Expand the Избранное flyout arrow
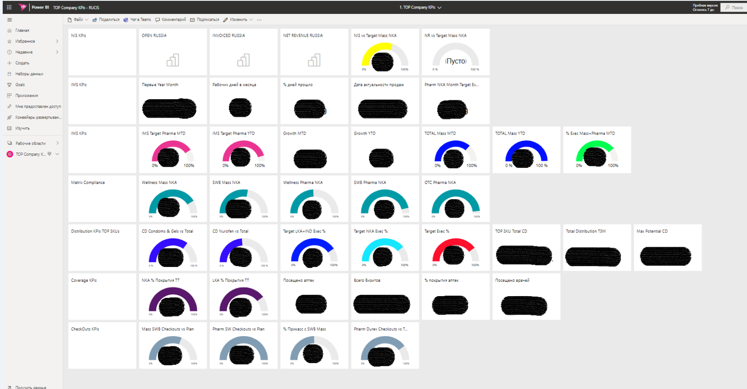This screenshot has height=389, width=747. (x=57, y=41)
